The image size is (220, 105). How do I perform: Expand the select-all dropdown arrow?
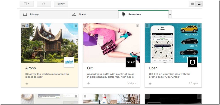point(29,4)
